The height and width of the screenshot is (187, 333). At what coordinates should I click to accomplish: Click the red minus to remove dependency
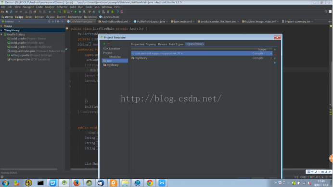tap(275, 54)
